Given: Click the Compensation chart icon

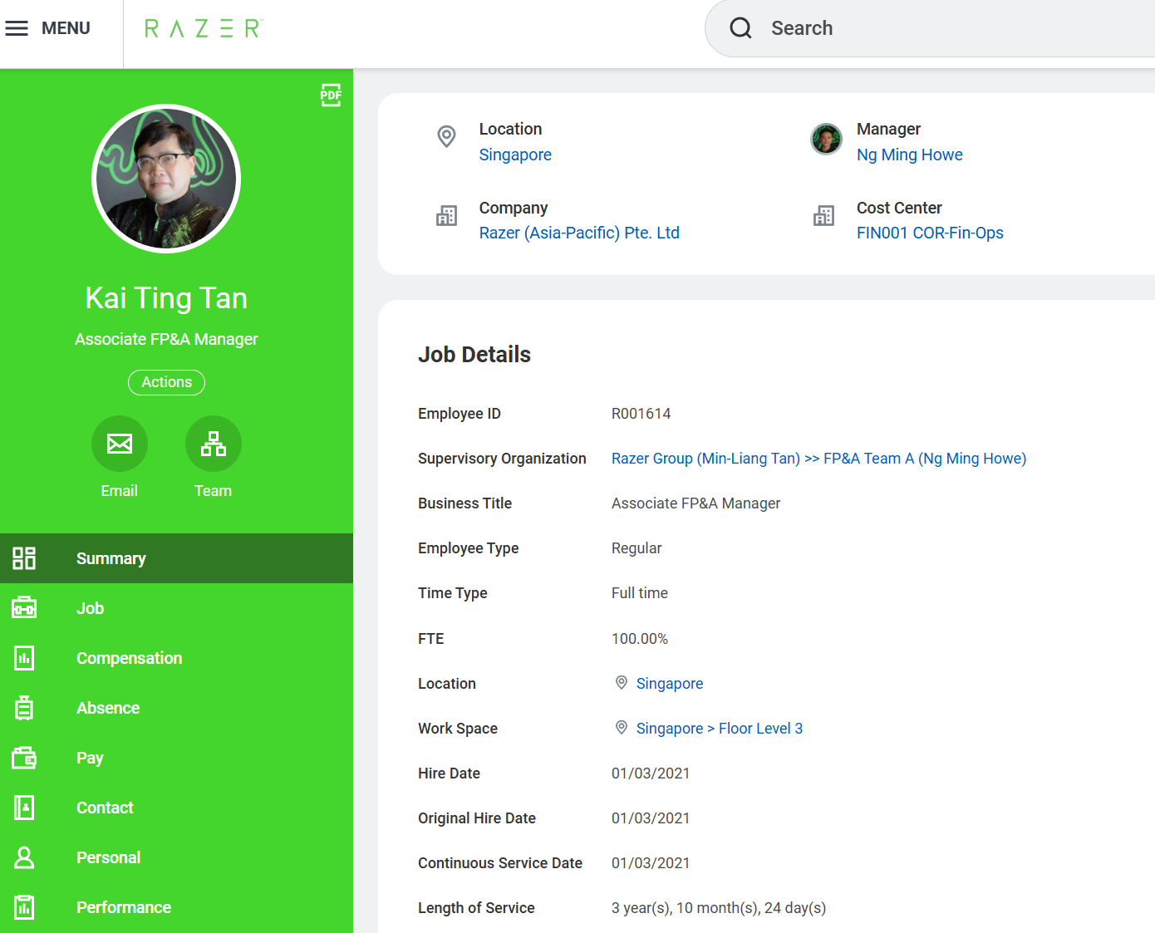Looking at the screenshot, I should click(x=24, y=658).
